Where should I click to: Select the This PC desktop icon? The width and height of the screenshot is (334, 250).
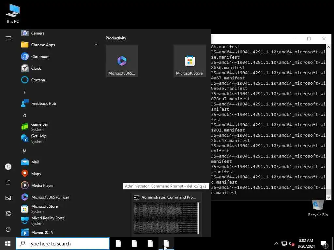(x=13, y=14)
